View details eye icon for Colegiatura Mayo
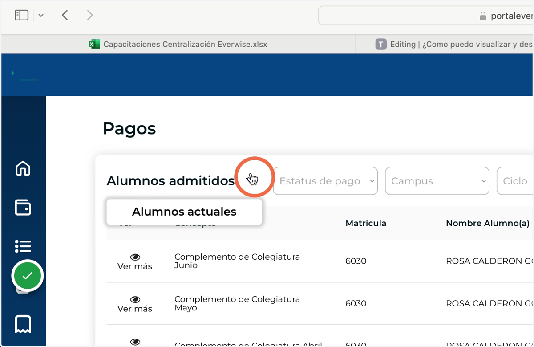Image resolution: width=534 pixels, height=347 pixels. (x=135, y=299)
